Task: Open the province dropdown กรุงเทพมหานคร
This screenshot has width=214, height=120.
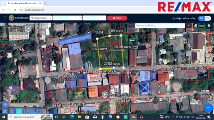Action: [41, 18]
